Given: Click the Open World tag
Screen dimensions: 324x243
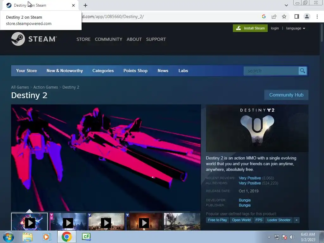Looking at the screenshot, I should click(241, 220).
